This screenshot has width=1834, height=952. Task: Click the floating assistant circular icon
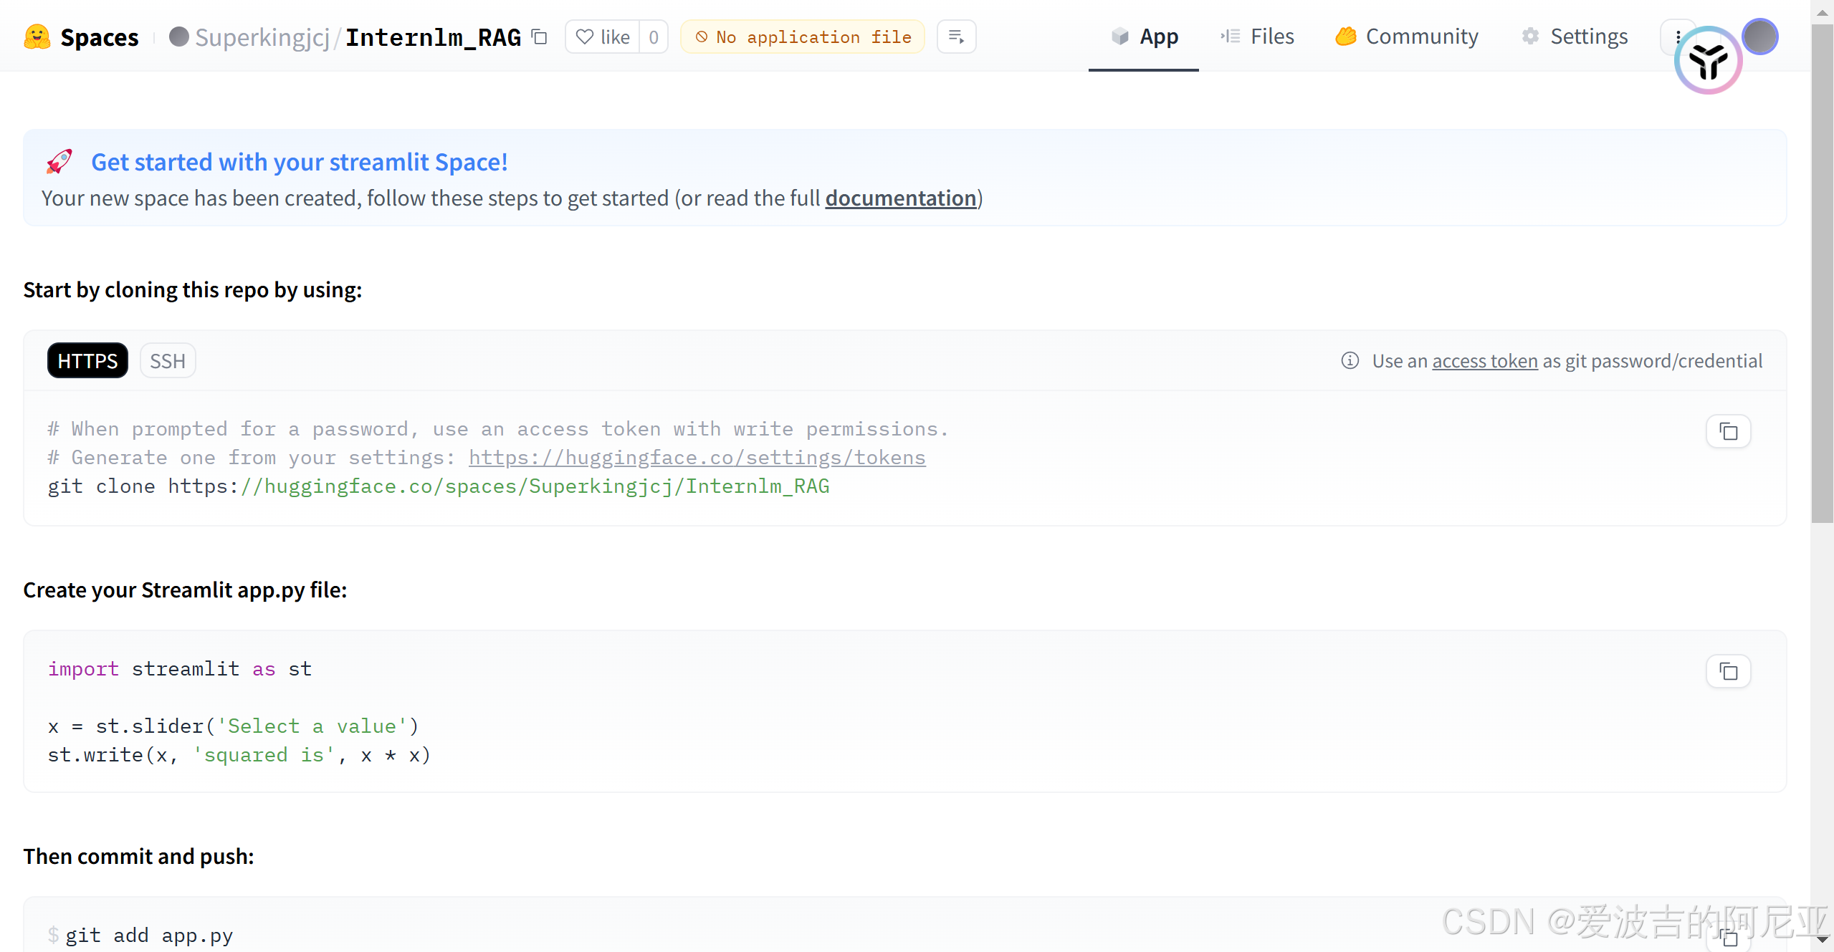click(1708, 61)
